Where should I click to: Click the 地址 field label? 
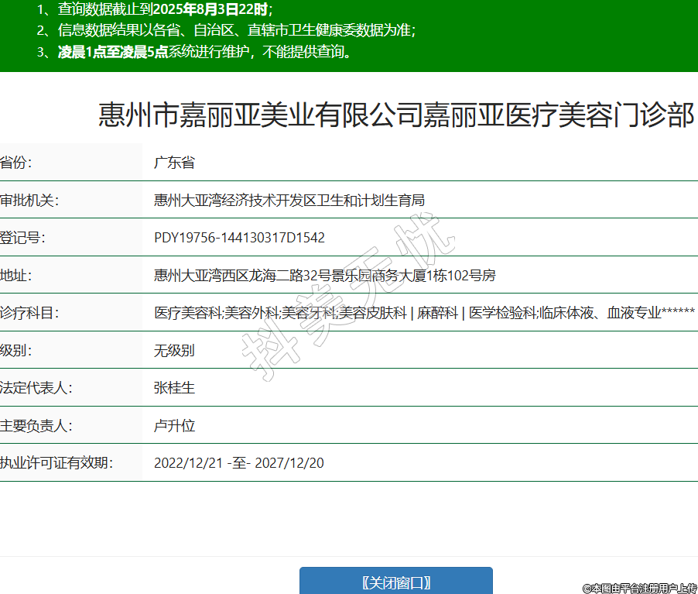[x=16, y=275]
